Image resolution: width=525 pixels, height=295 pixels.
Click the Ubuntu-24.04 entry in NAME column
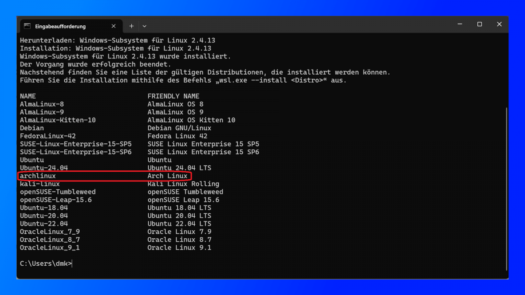(44, 168)
